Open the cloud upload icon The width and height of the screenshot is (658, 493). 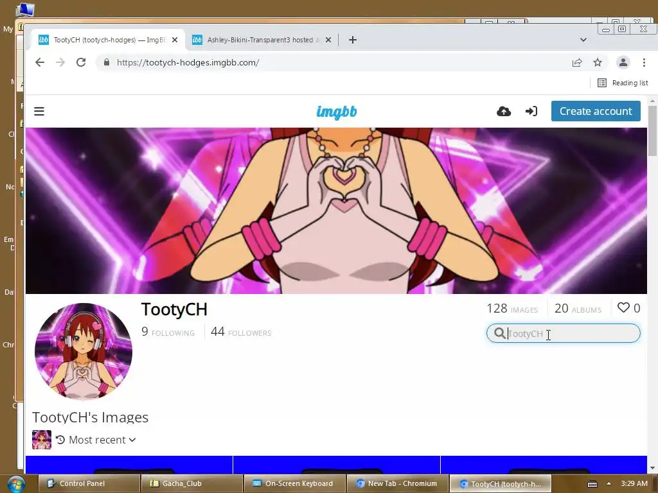tap(504, 111)
